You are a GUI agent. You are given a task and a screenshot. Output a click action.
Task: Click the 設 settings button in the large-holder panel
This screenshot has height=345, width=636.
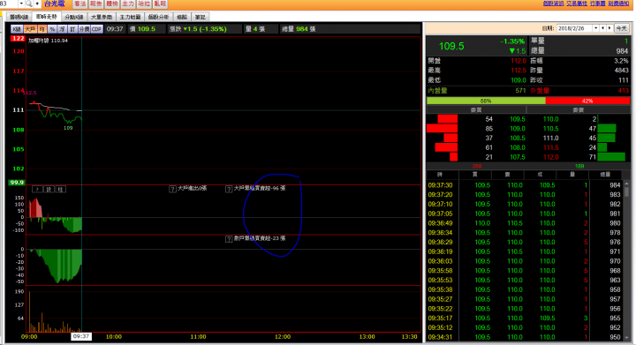pyautogui.click(x=49, y=189)
